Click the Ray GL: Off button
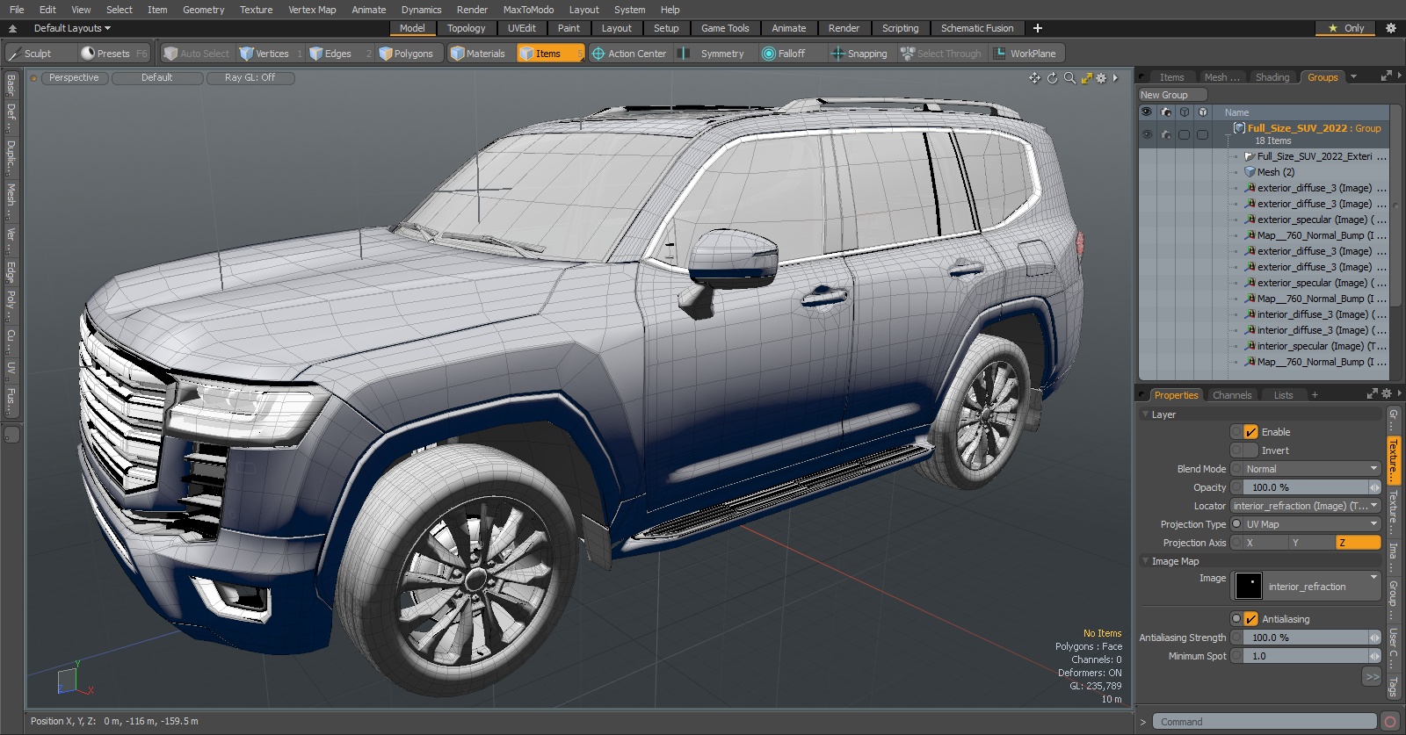 coord(250,77)
